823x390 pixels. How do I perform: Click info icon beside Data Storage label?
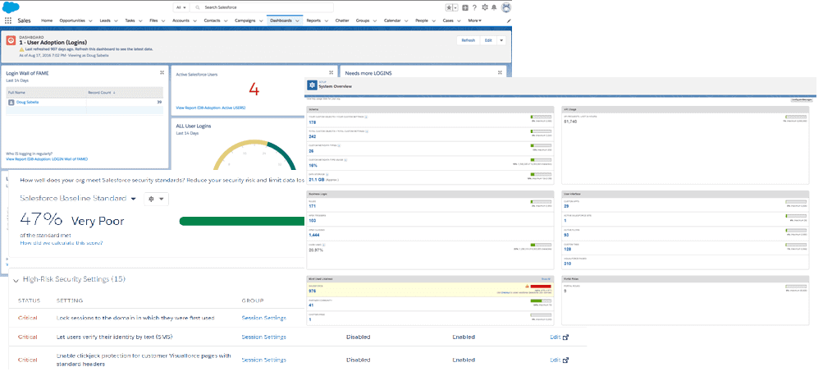click(x=327, y=174)
